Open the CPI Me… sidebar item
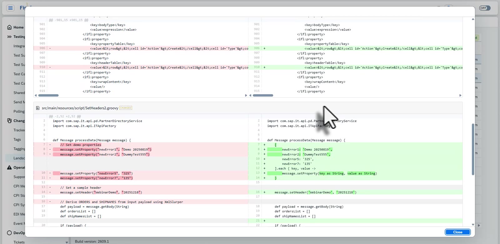Screen dimensions: 500x244 coord(19,186)
